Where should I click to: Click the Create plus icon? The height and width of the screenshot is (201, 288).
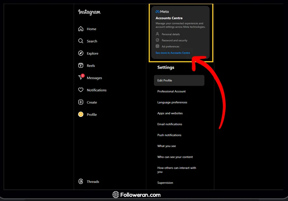pos(81,102)
